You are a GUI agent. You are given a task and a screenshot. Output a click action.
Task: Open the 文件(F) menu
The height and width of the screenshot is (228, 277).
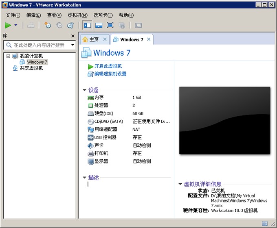point(13,15)
